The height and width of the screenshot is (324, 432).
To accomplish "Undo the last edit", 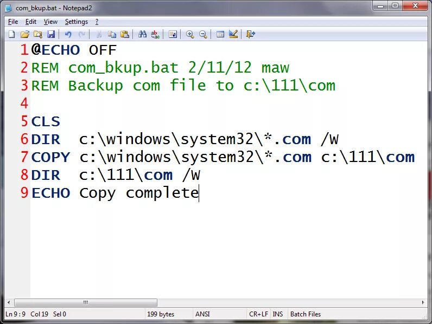I will pos(68,34).
